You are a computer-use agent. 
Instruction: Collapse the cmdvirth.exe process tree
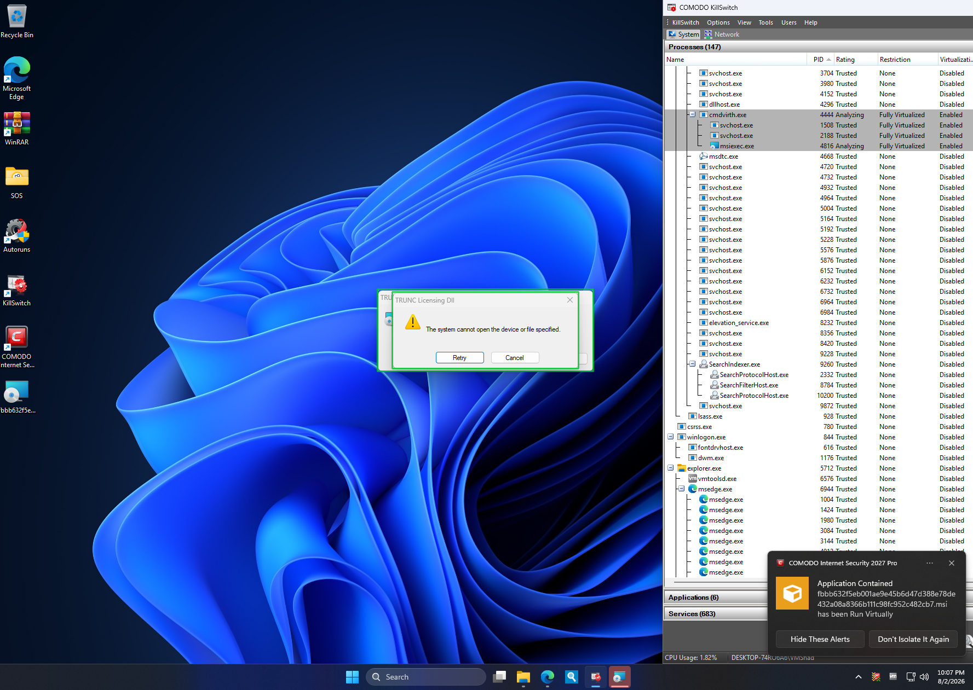coord(692,115)
